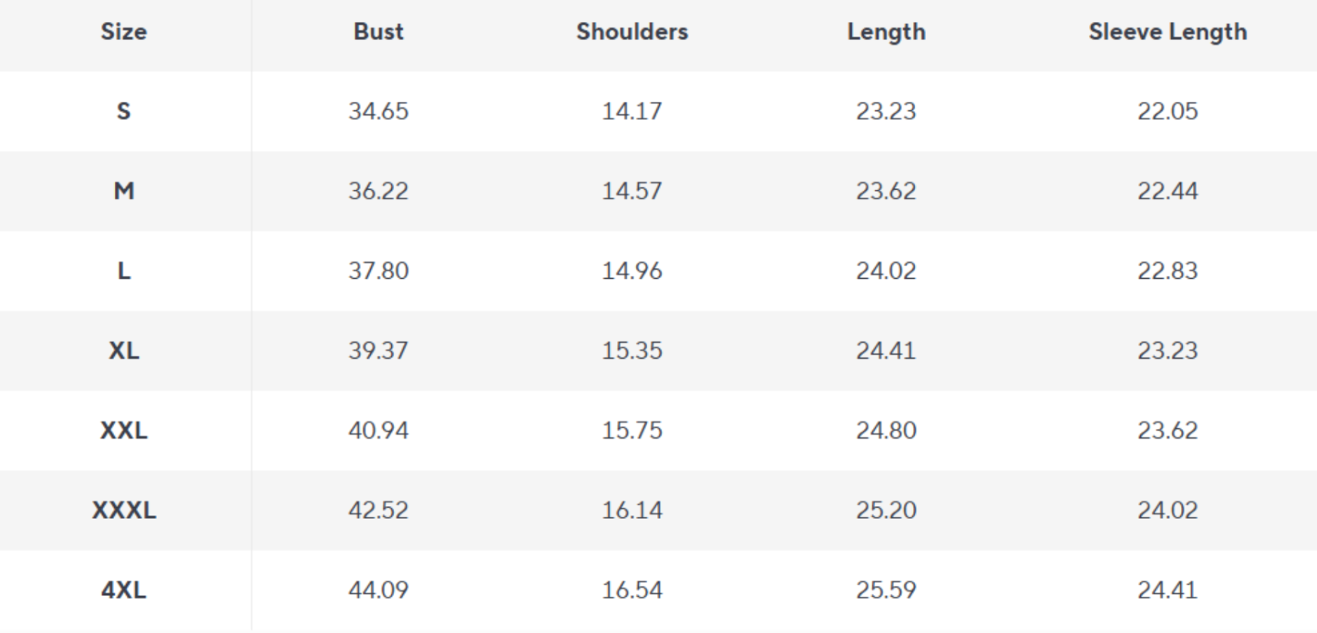Click sleeve length 23.23 in XL row
Screen dimensions: 1317x633
click(1167, 350)
